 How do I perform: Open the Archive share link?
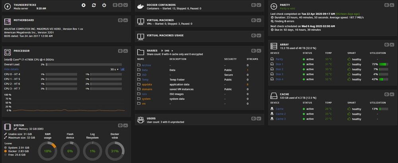click(x=146, y=65)
